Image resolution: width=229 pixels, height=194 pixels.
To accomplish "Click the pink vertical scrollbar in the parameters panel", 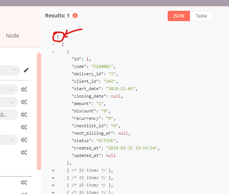I will point(39,111).
